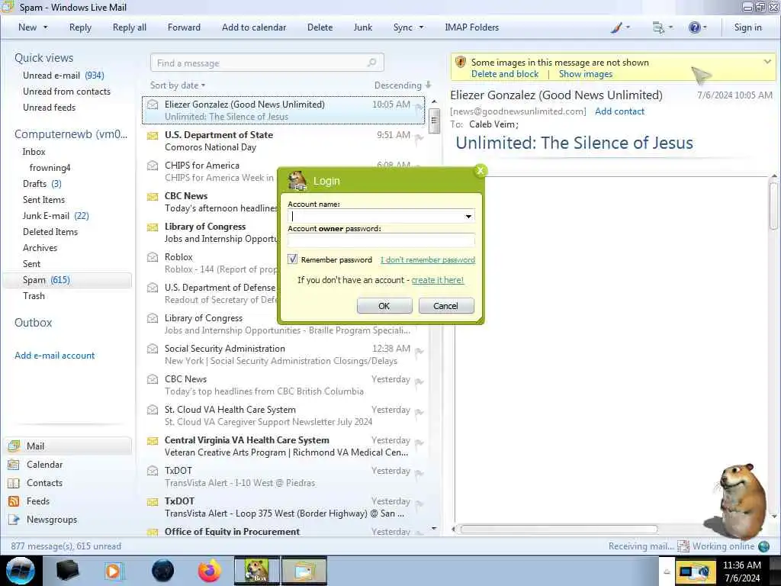Click the Delete and block link
Image resolution: width=781 pixels, height=586 pixels.
505,74
